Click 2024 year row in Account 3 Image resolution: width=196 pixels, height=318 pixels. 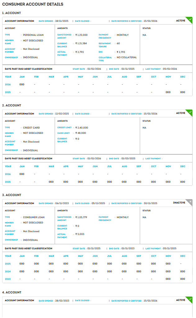[97, 271]
